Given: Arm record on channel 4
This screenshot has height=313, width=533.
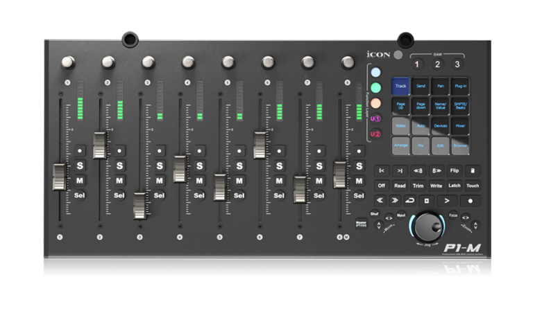Looking at the screenshot, I should click(x=200, y=151).
